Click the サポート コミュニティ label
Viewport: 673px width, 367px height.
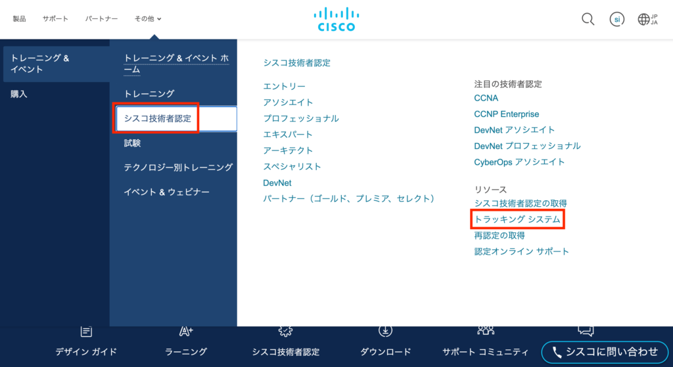coord(486,352)
